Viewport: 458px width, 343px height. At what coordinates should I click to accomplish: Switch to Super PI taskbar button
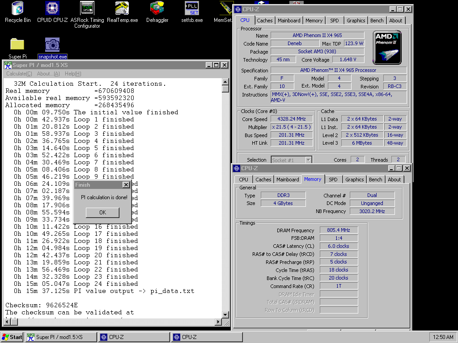tap(61, 337)
